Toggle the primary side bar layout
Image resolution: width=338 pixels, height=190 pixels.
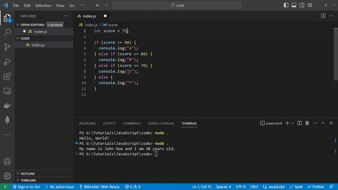[x=286, y=5]
